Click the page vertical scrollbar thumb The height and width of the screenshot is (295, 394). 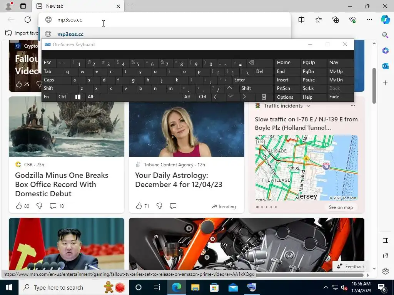click(374, 86)
